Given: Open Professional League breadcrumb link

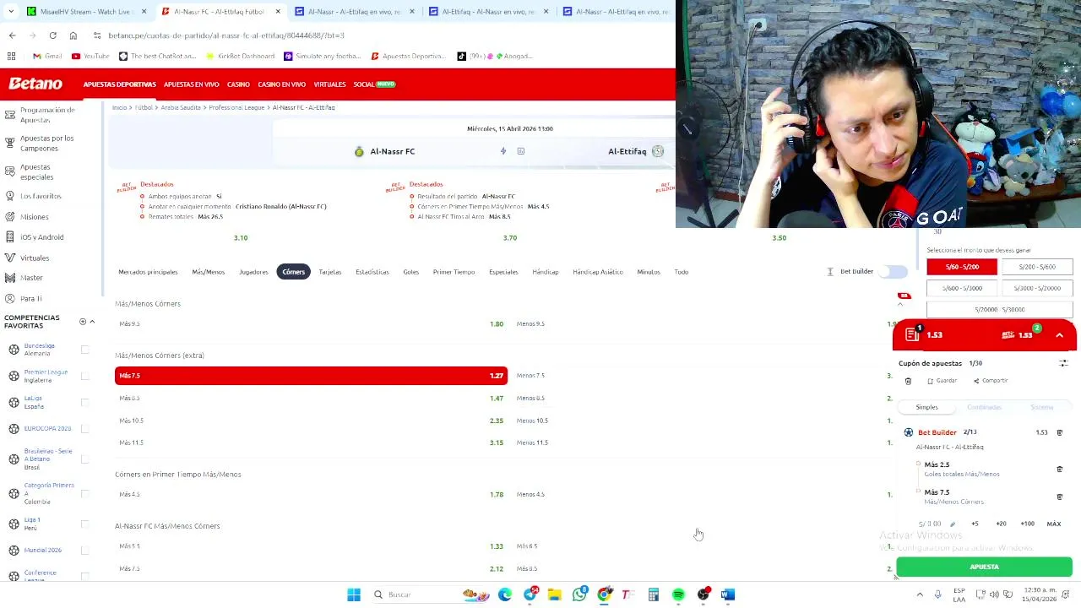Looking at the screenshot, I should pos(236,108).
